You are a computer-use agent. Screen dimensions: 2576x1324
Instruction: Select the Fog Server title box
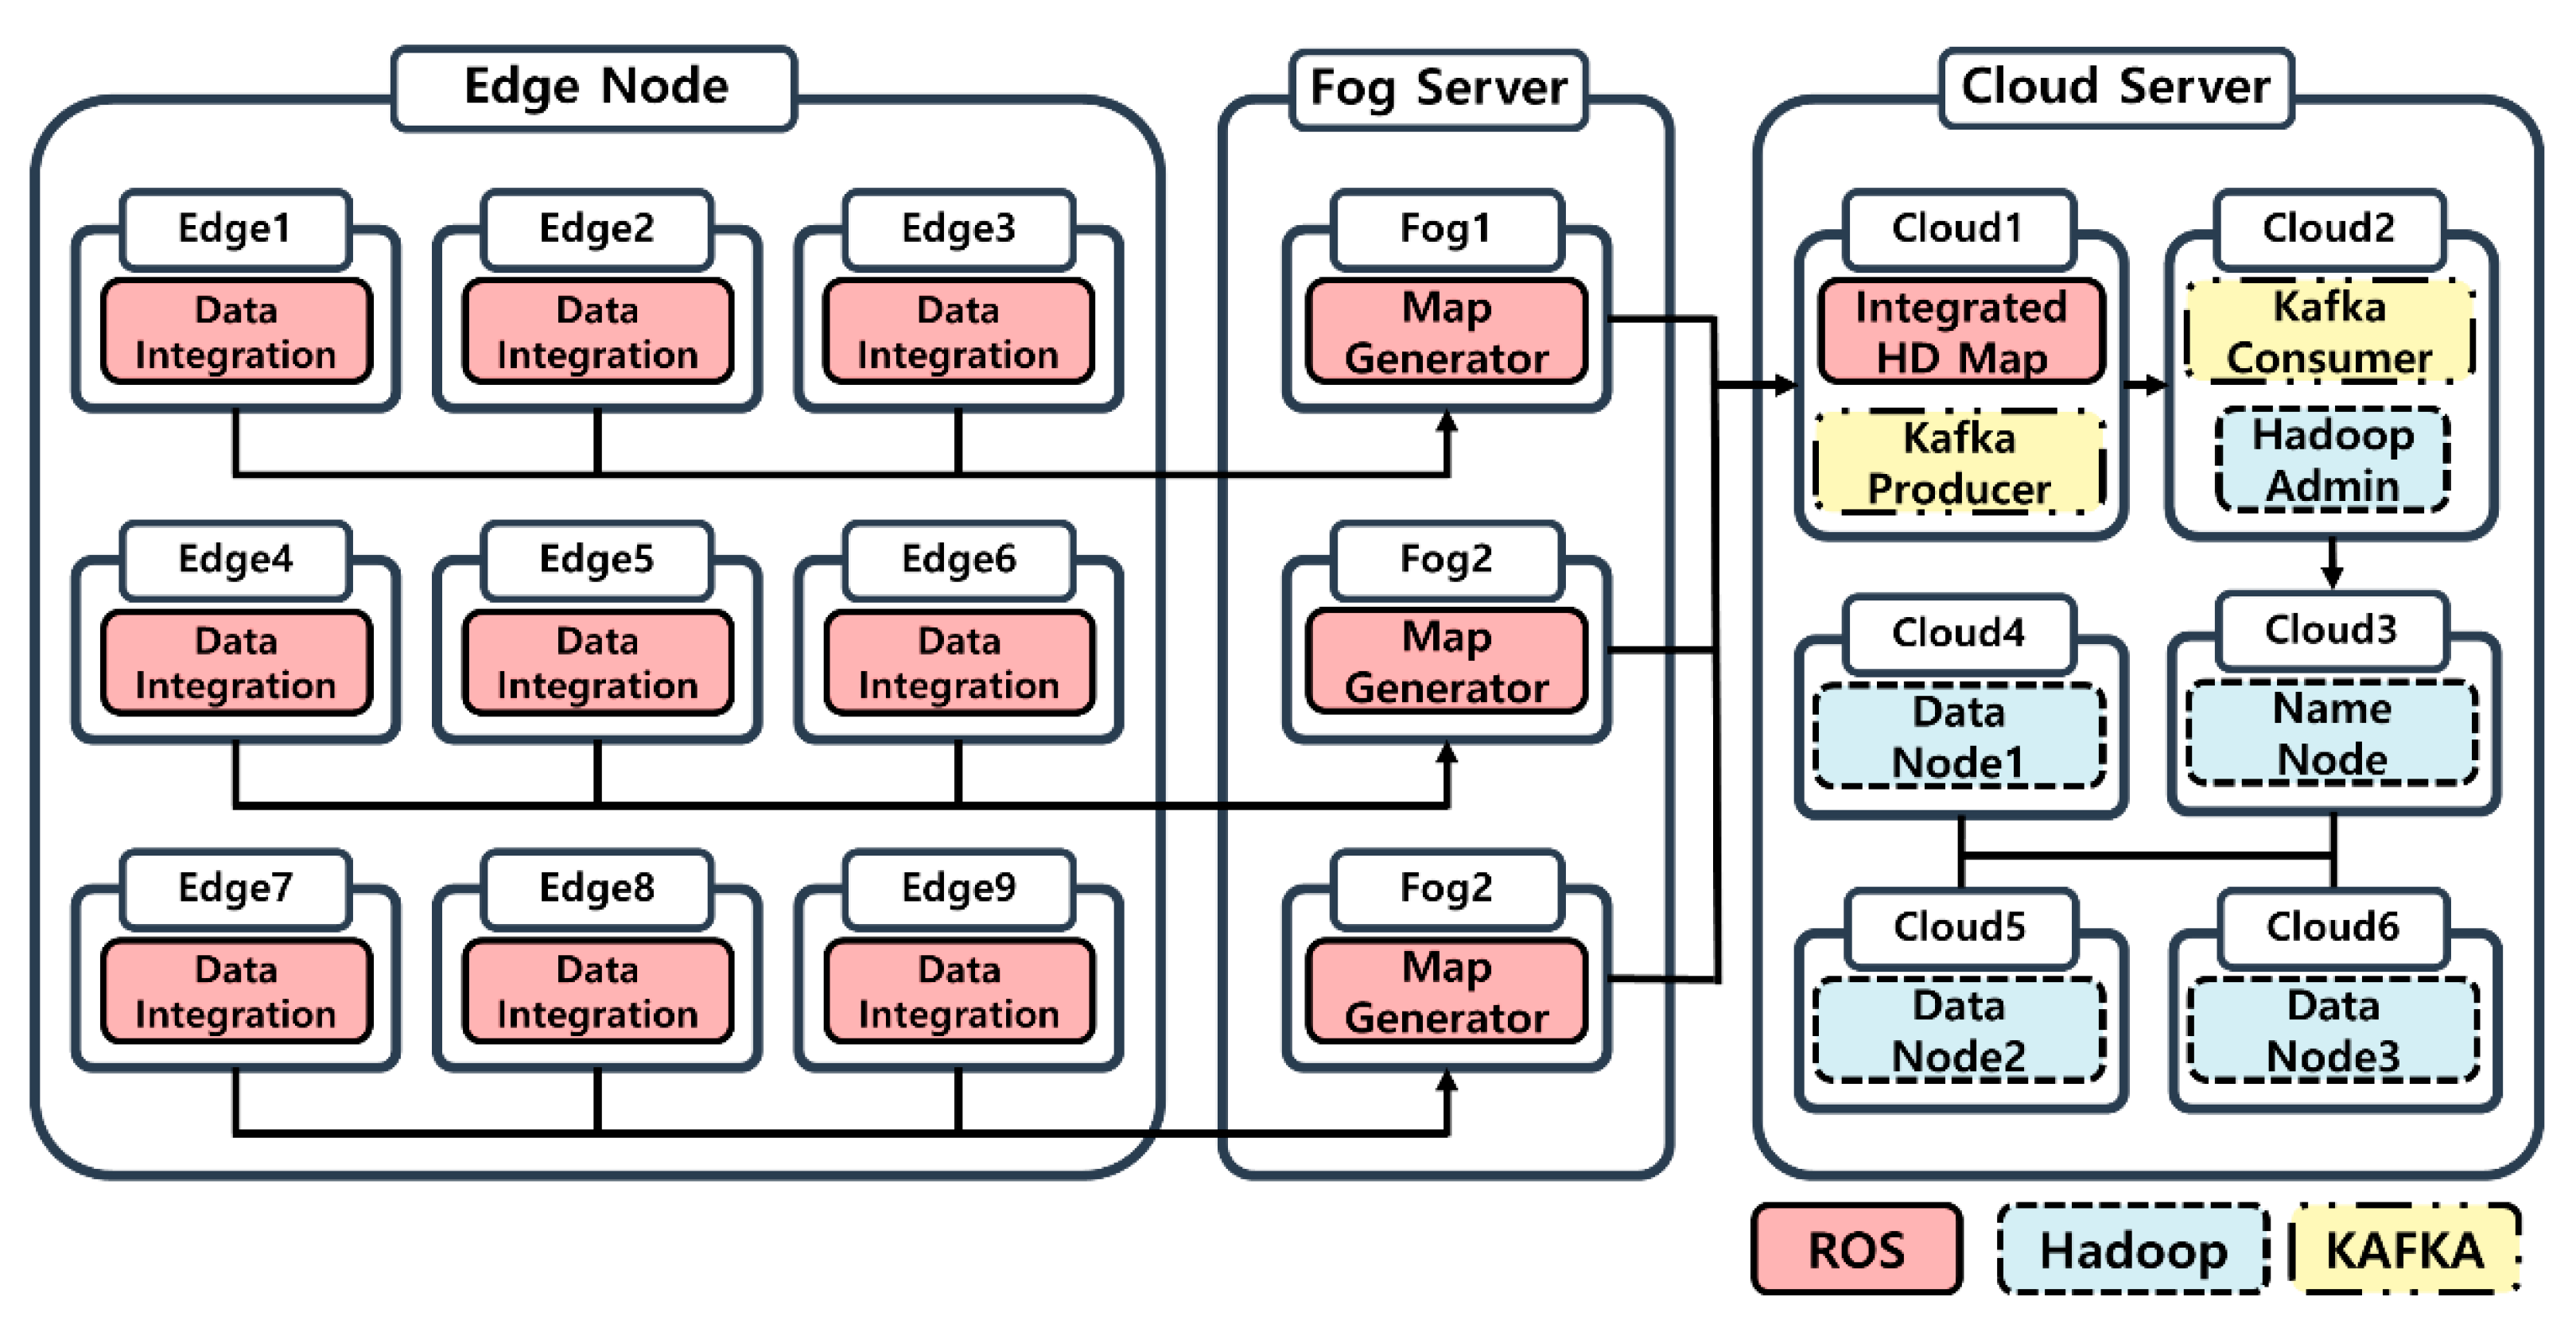pyautogui.click(x=1437, y=89)
